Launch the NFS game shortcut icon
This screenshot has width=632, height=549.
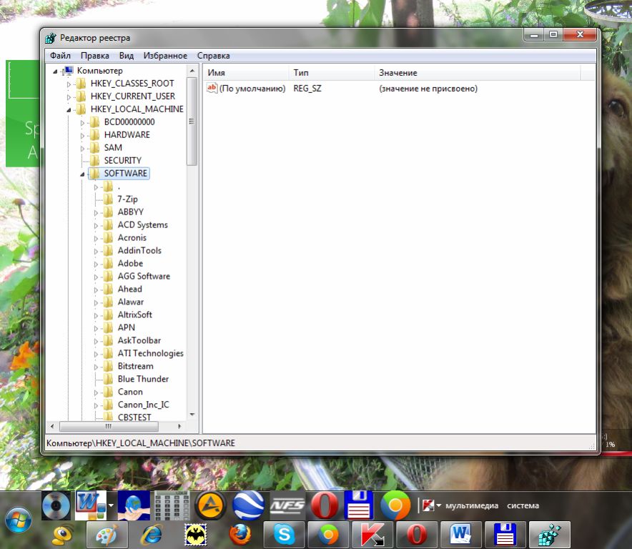point(287,505)
